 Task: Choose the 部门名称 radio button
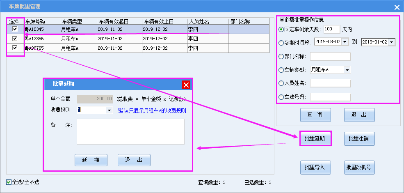coord(281,56)
